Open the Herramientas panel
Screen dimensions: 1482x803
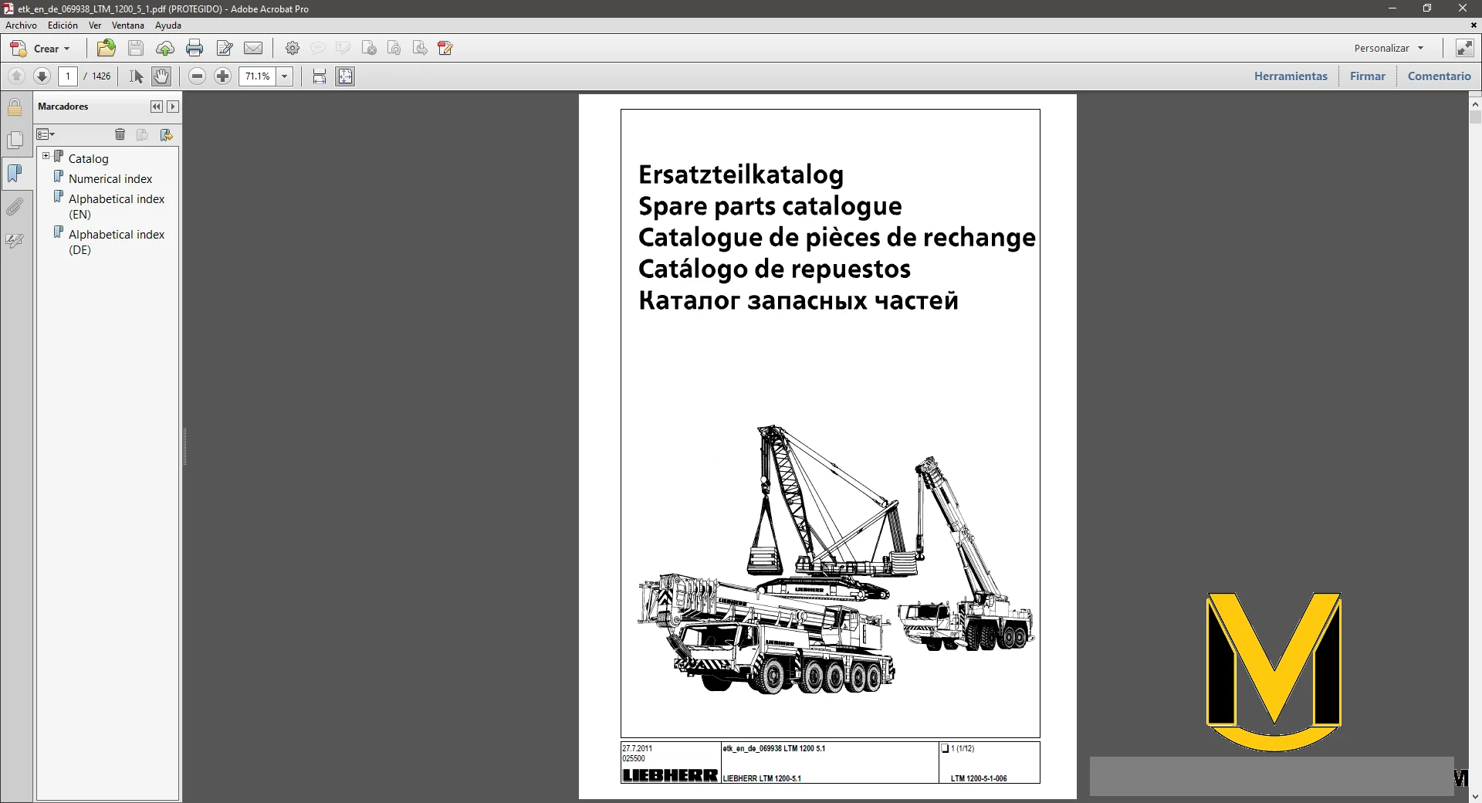1291,76
